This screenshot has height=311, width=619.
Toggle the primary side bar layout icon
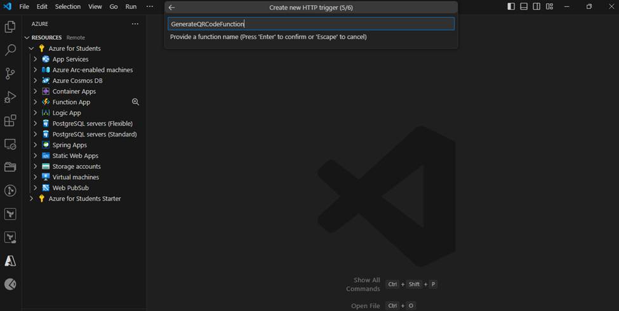pos(511,6)
